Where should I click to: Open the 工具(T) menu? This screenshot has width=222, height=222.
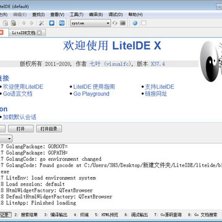76,15
